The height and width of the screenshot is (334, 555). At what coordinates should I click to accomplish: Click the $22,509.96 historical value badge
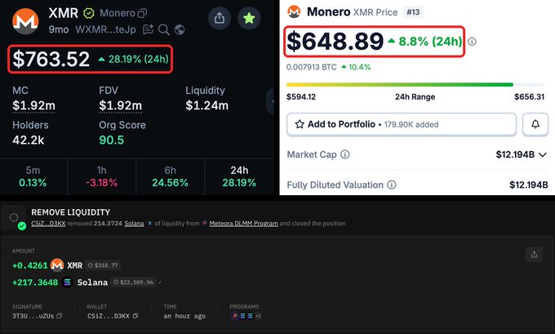coord(134,283)
